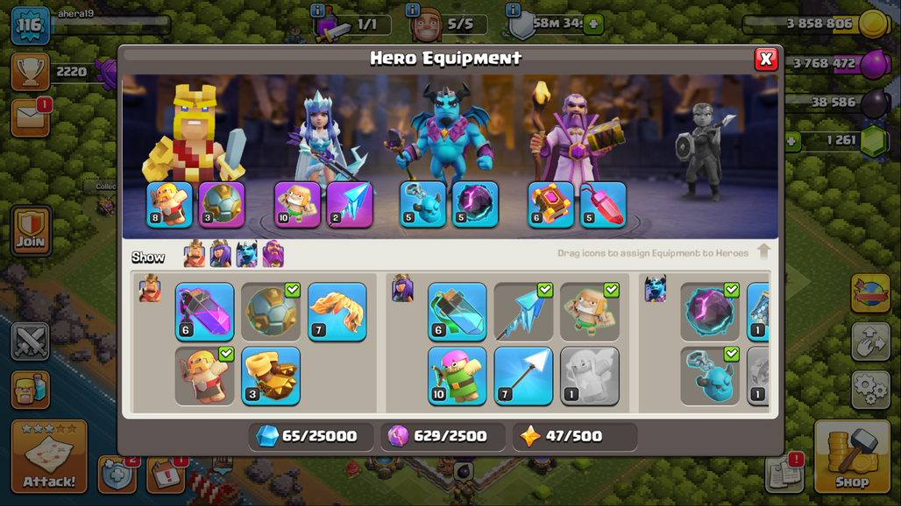Tap the Attack! button
Image resolution: width=901 pixels, height=506 pixels.
(x=49, y=457)
